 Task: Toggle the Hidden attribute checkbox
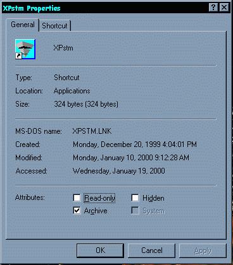pyautogui.click(x=135, y=197)
